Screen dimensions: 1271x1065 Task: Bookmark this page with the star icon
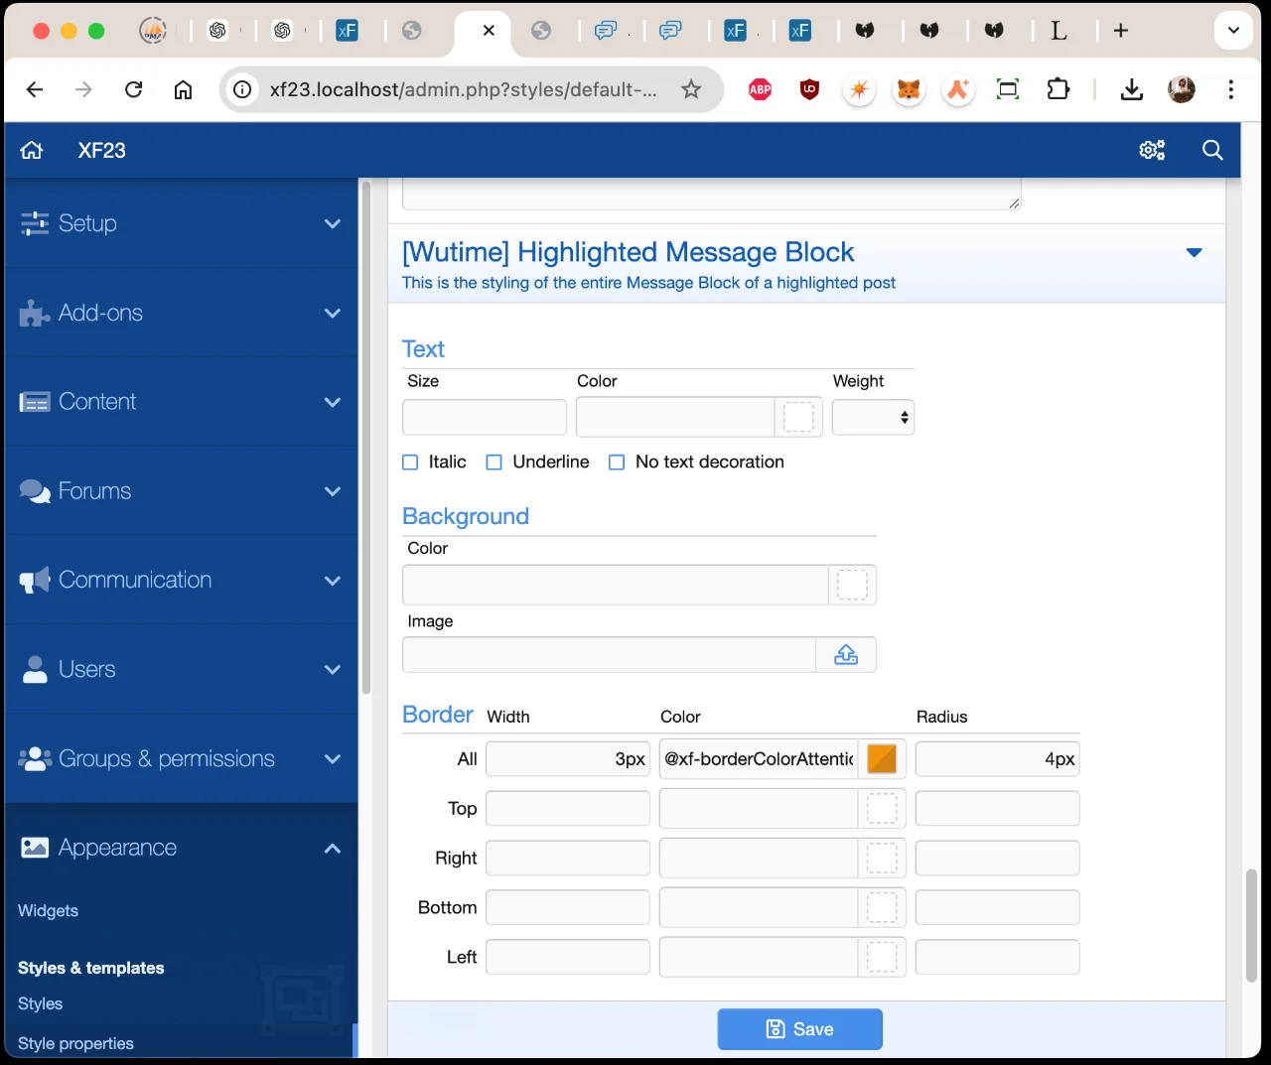point(691,89)
